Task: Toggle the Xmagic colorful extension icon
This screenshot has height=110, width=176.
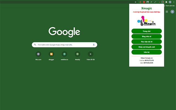Action: click(163, 2)
